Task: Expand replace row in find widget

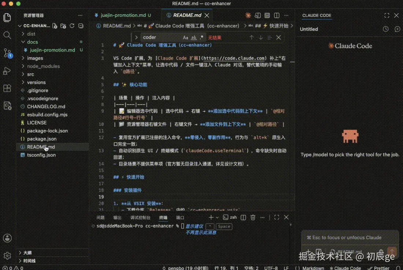Action: pos(136,37)
